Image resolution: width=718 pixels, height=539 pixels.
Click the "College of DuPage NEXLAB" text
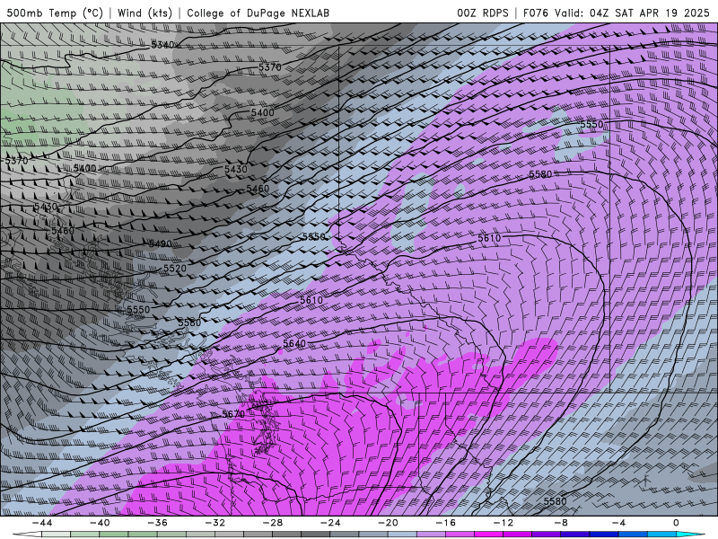(258, 13)
